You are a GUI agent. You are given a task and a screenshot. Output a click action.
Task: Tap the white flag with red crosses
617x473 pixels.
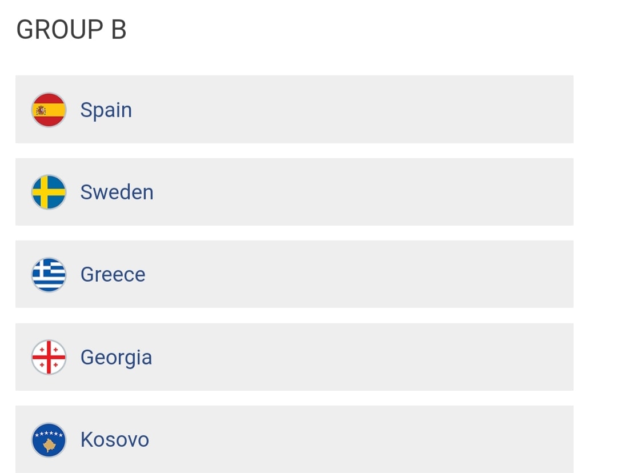49,357
